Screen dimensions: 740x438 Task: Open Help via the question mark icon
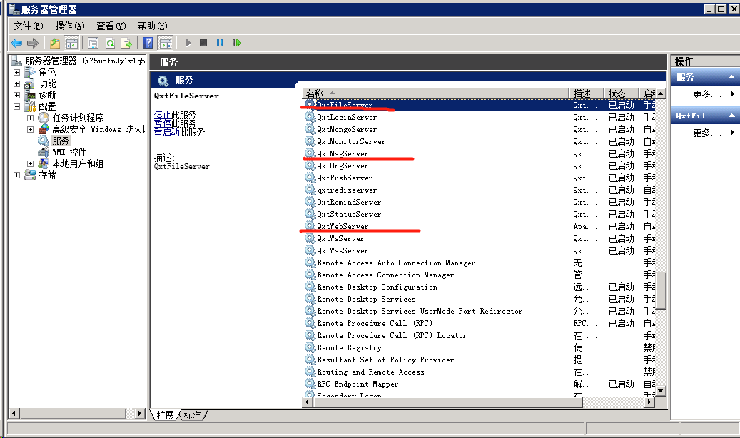pos(148,43)
